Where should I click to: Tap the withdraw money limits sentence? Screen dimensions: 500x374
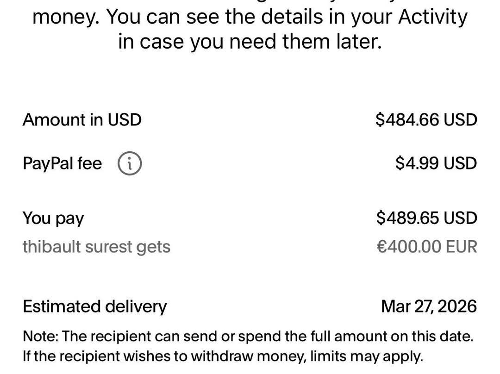click(x=222, y=357)
